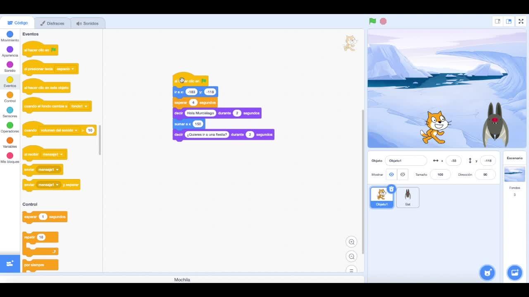The height and width of the screenshot is (297, 529).
Task: Click the palette 'esperar' seconds value 1
Action: (43, 217)
